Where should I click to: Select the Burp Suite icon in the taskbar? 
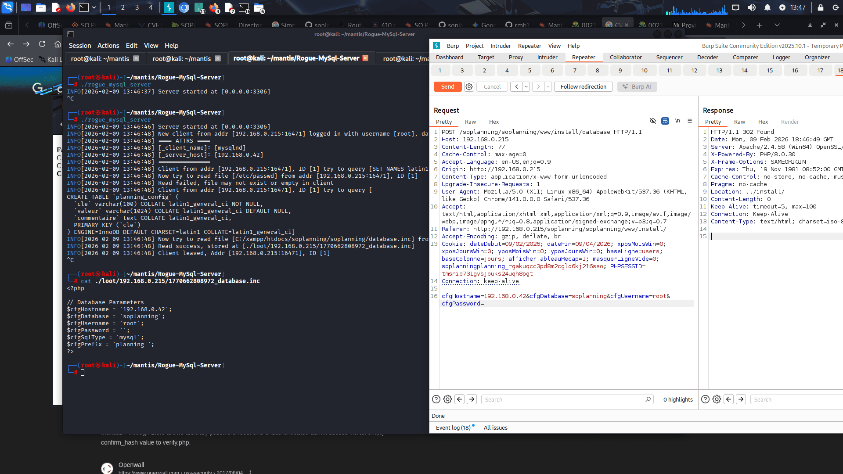click(x=169, y=7)
